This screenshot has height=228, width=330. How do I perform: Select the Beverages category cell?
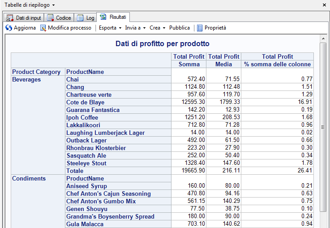[x=26, y=80]
